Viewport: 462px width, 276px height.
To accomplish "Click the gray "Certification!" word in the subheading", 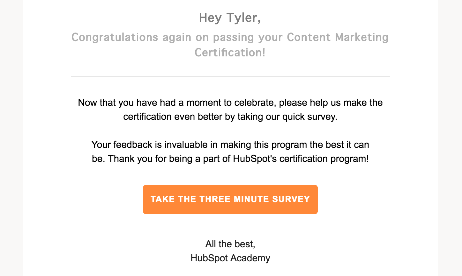I will pyautogui.click(x=230, y=53).
